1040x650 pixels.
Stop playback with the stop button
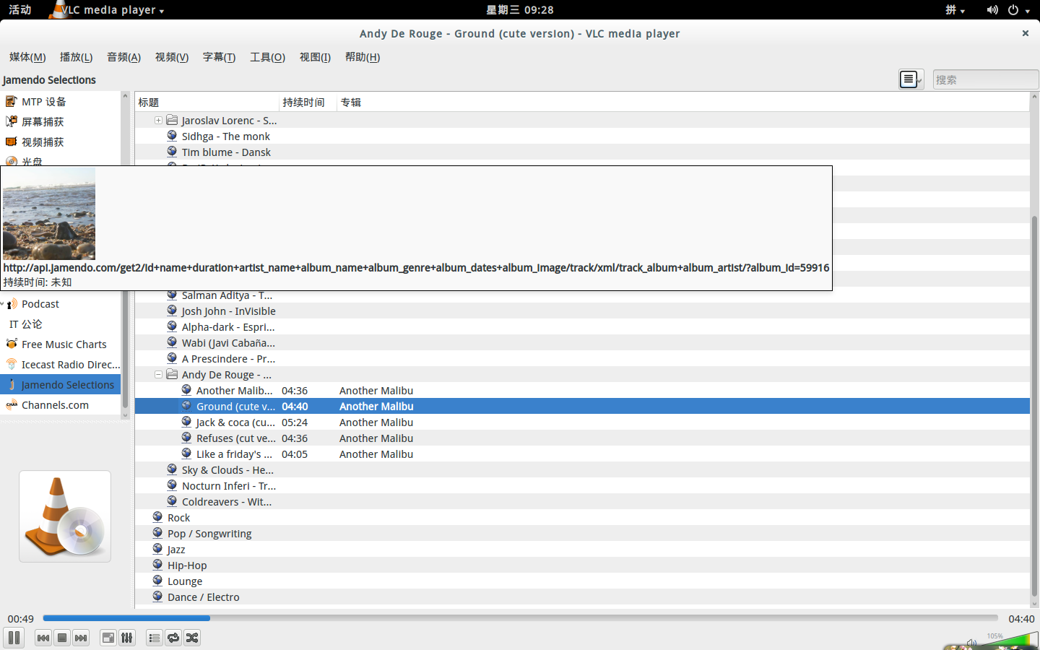point(62,638)
